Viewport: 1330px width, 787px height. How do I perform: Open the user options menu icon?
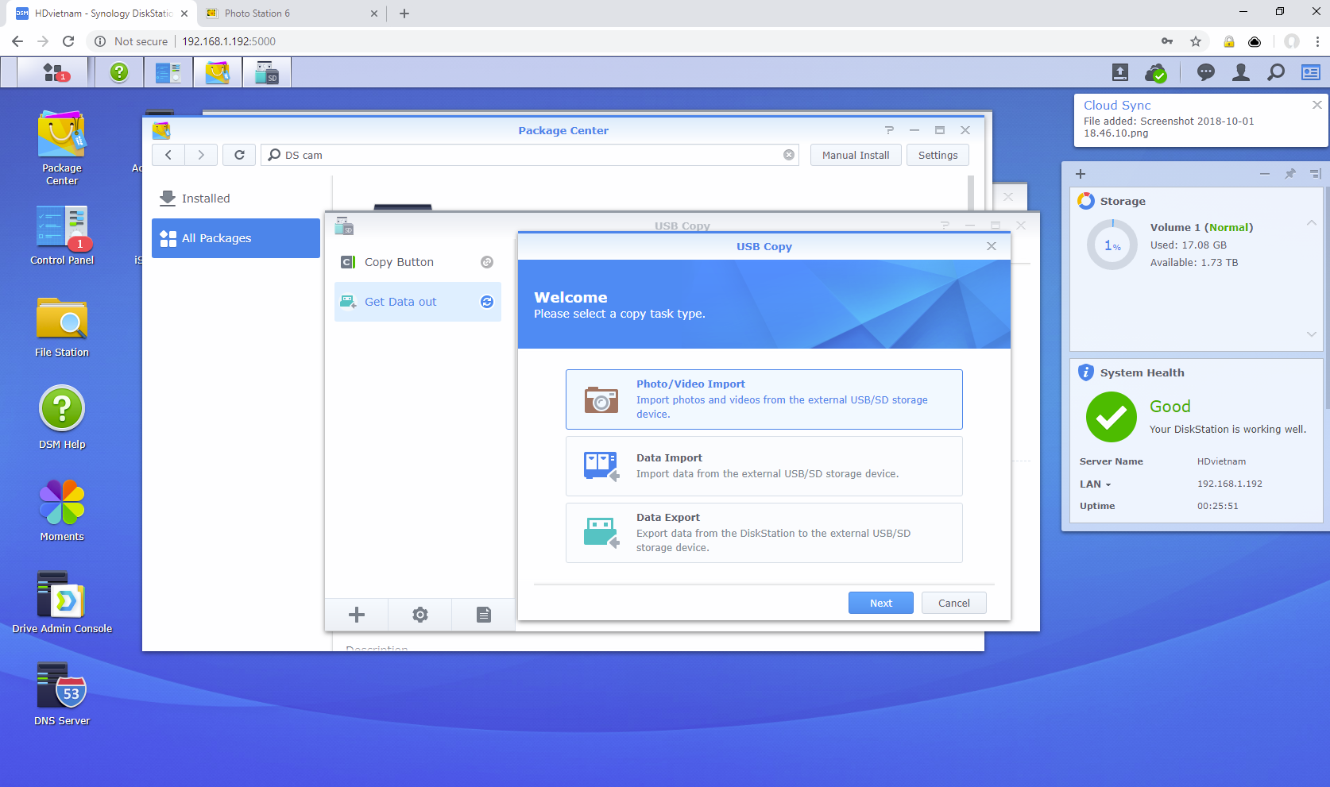(1240, 73)
